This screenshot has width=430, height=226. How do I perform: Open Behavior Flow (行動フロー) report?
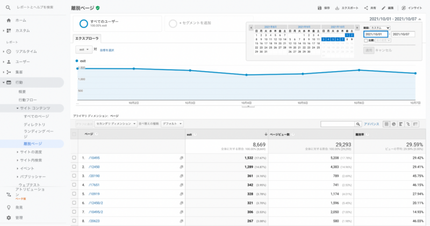[28, 100]
